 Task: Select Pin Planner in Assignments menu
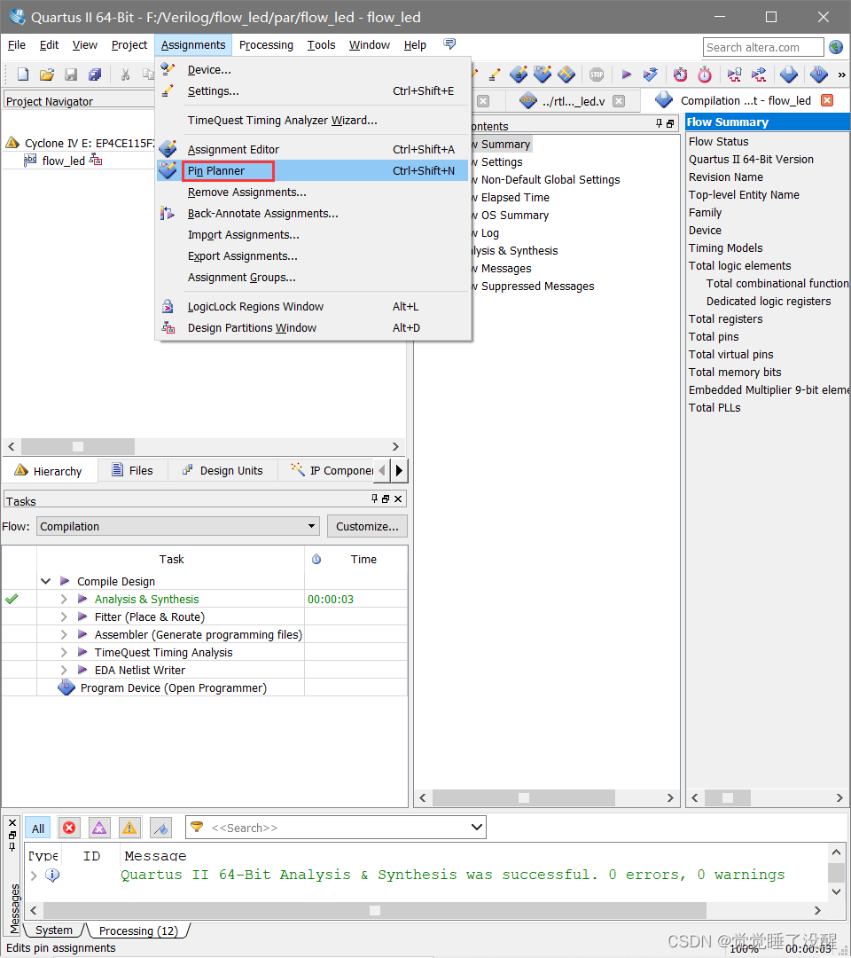click(313, 170)
